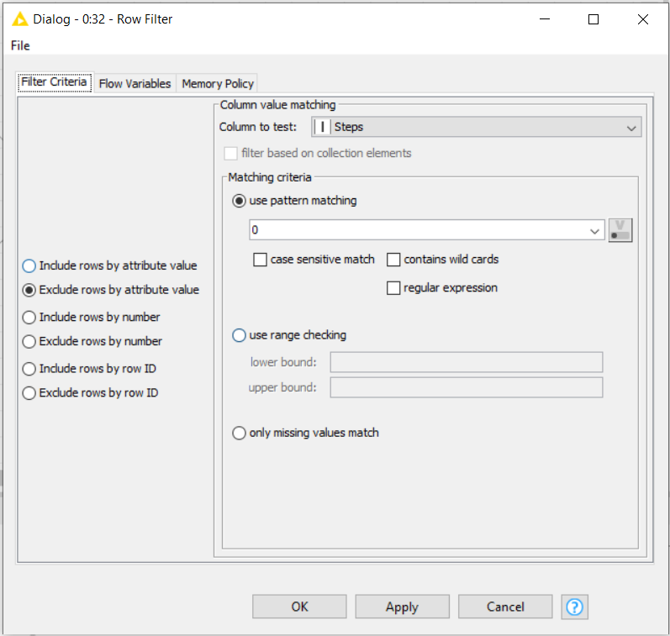Open the help question mark button
The width and height of the screenshot is (670, 636).
[574, 607]
